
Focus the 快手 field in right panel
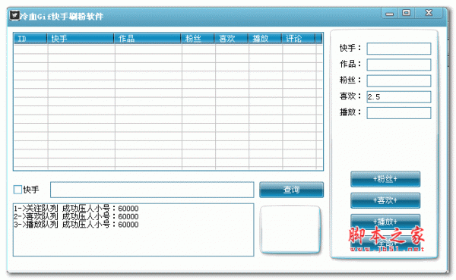tap(399, 49)
